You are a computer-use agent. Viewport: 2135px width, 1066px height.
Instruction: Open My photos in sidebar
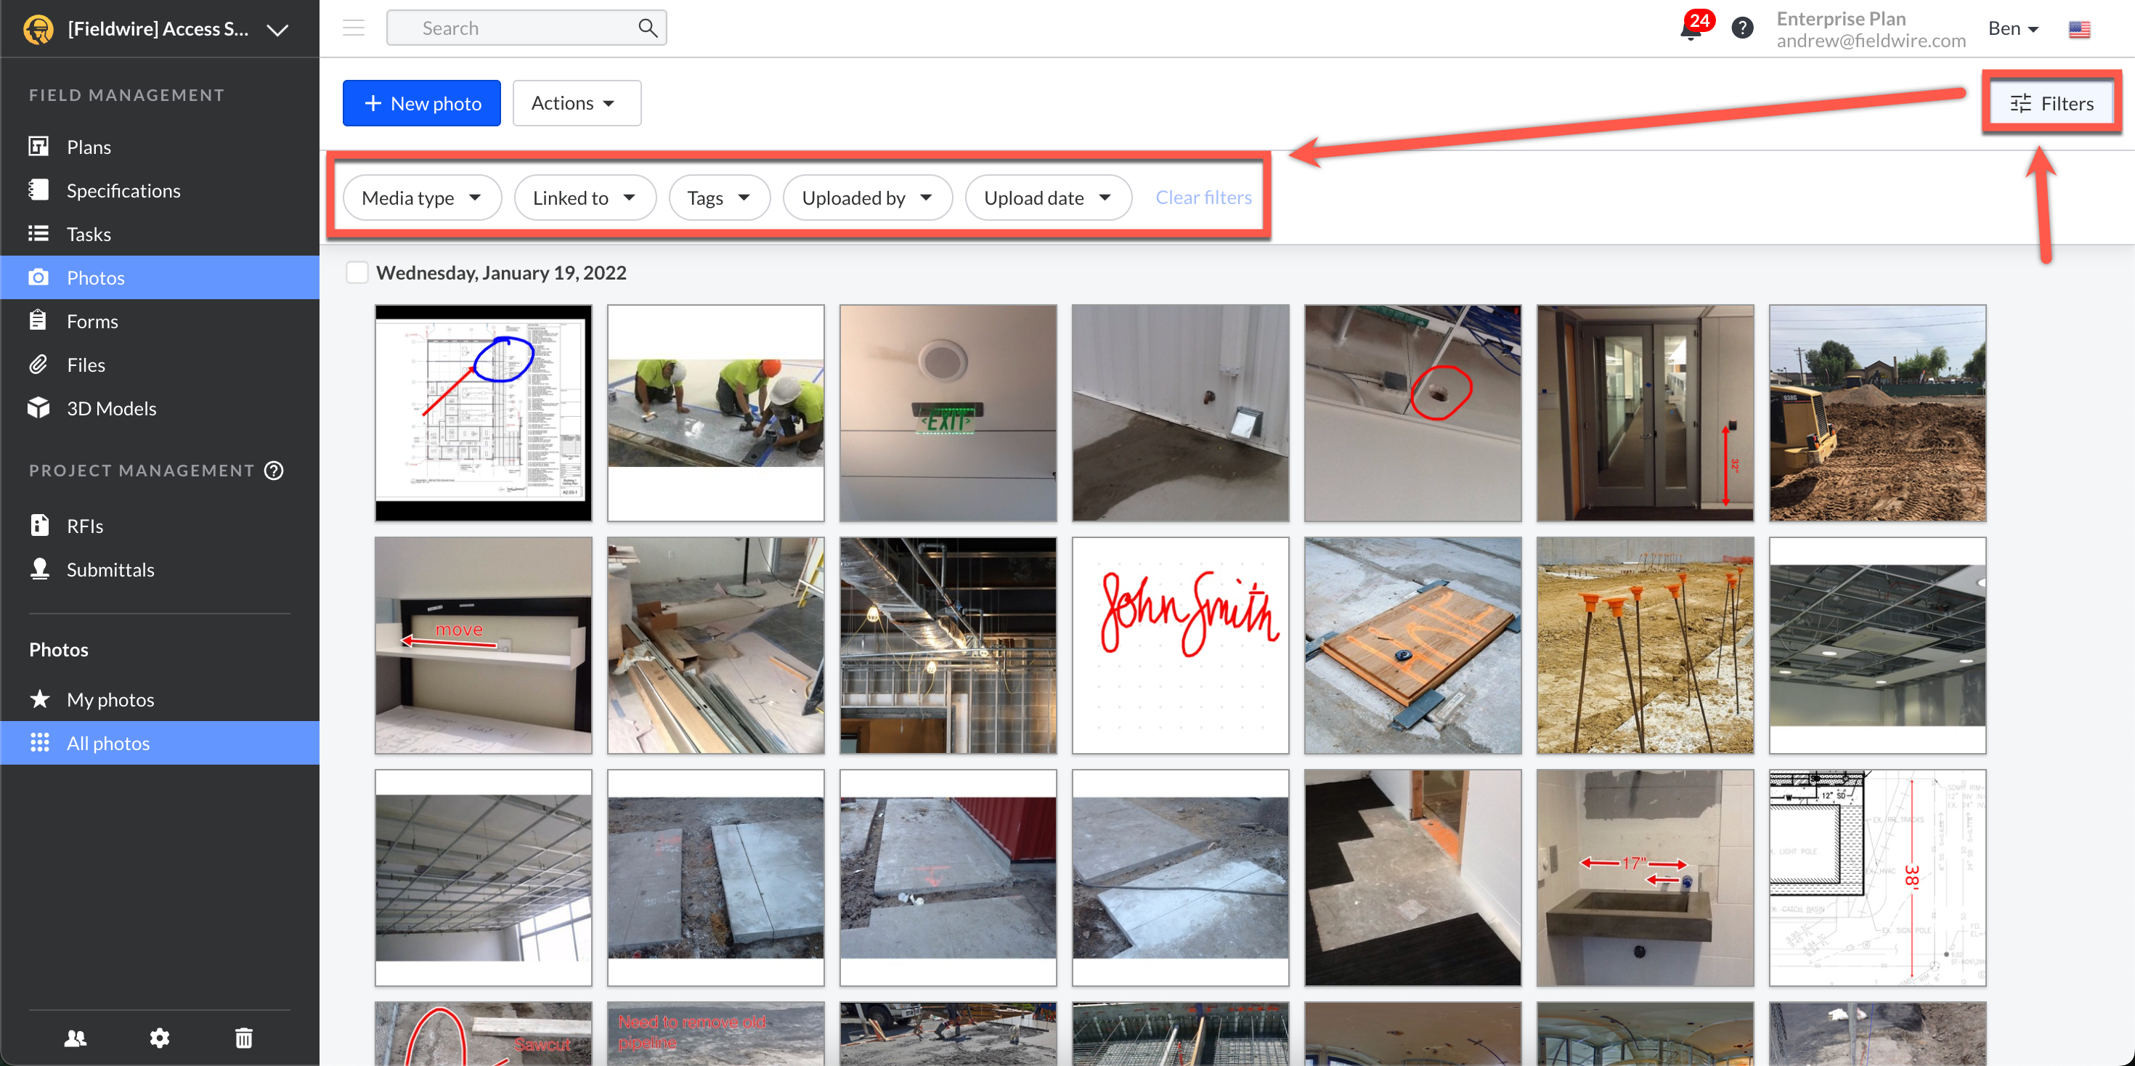coord(110,699)
